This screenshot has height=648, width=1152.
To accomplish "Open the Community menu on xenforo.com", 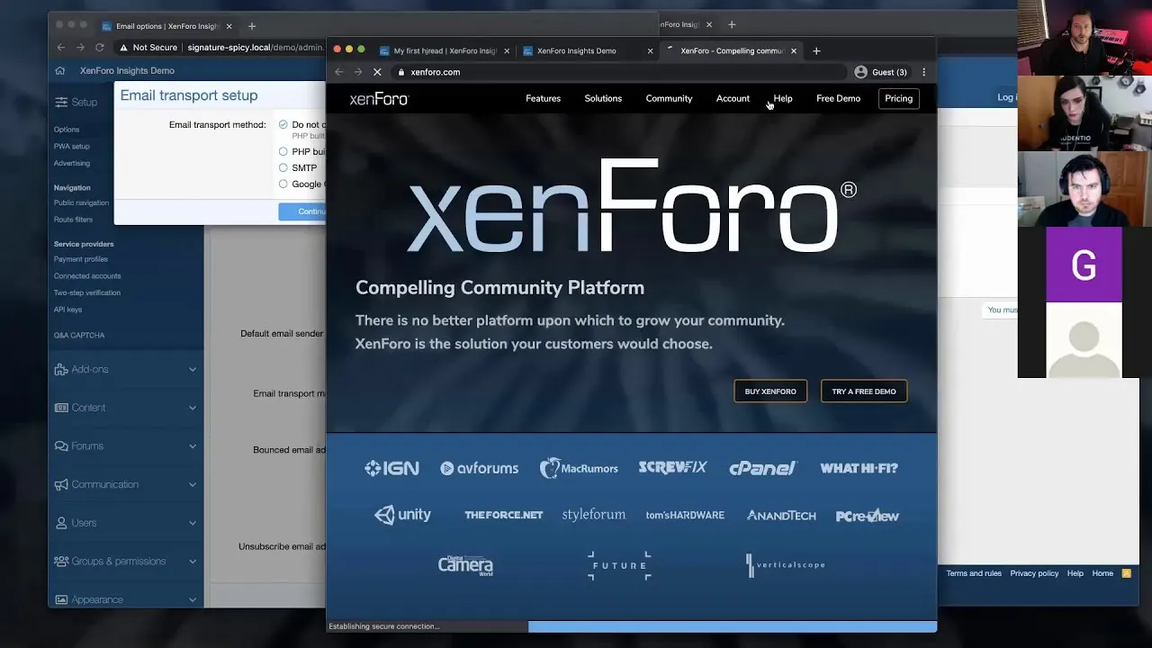I will coord(669,99).
